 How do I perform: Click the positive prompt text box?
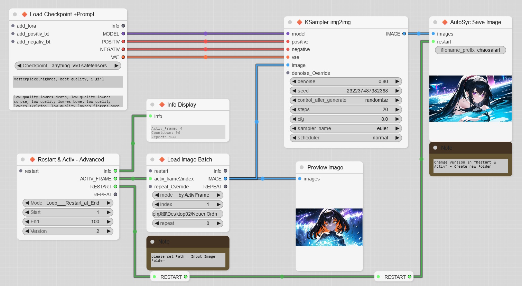(x=68, y=82)
